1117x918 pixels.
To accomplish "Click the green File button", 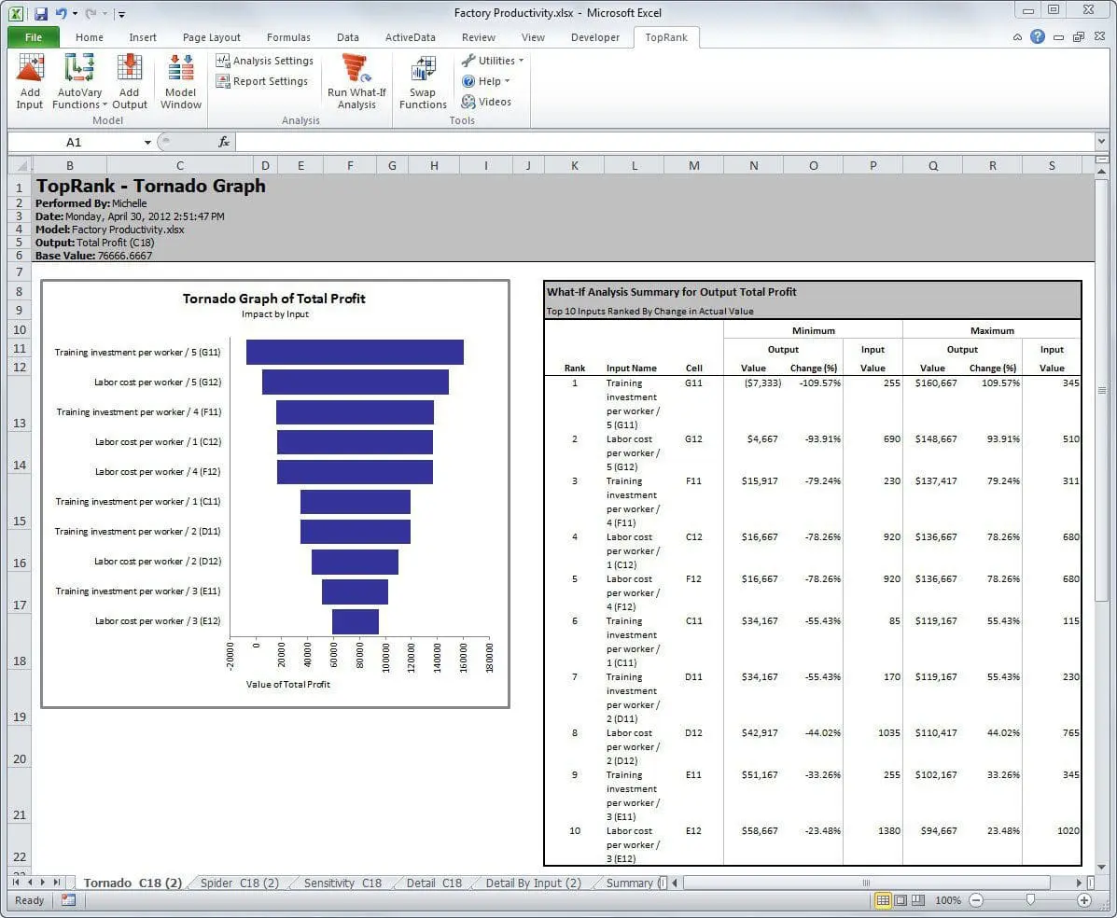I will (x=34, y=37).
